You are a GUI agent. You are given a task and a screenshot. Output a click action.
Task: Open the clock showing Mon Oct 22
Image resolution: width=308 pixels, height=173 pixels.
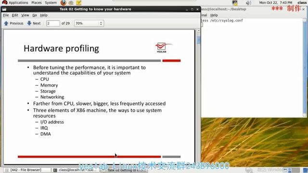click(x=275, y=3)
